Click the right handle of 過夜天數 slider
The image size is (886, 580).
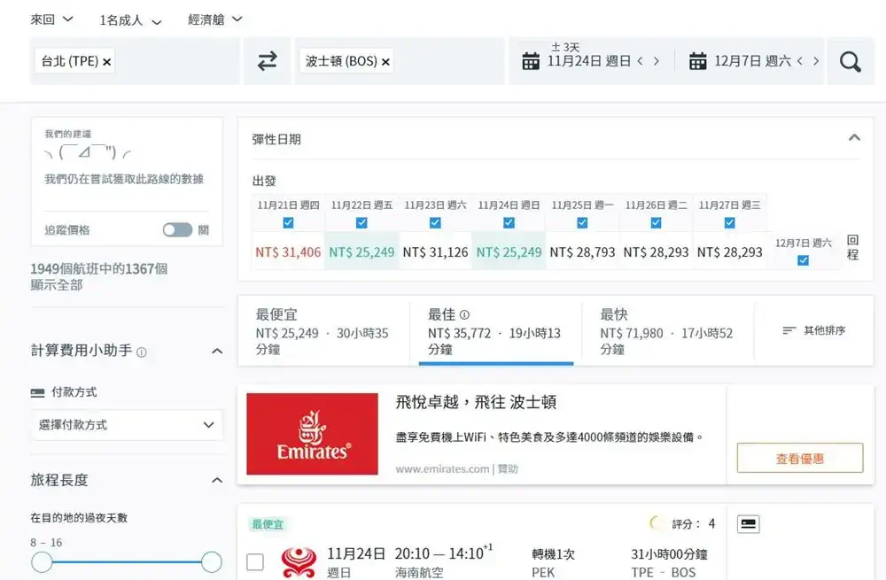(212, 562)
